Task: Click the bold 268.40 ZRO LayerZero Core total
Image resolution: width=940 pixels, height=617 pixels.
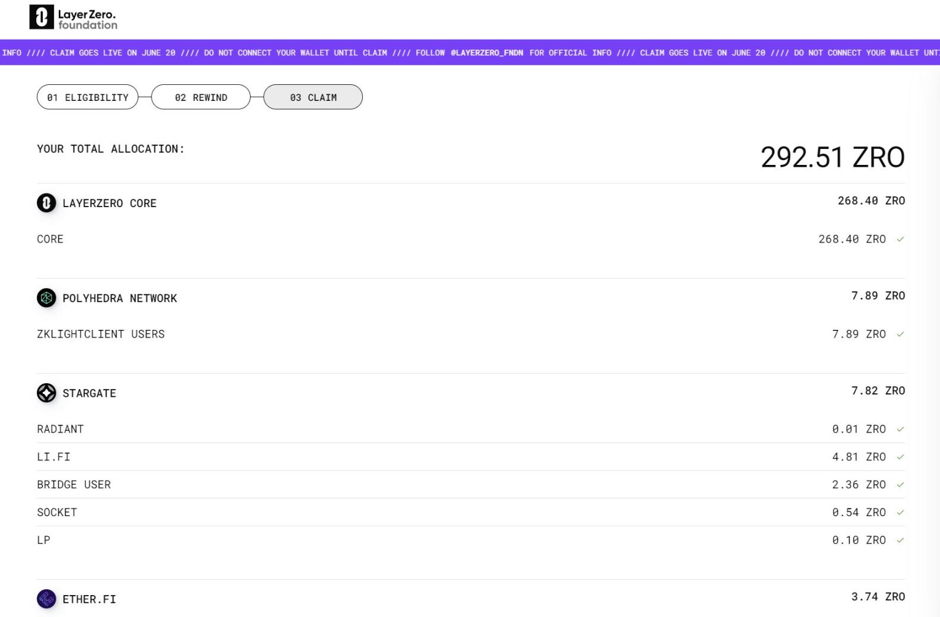Action: click(x=871, y=201)
